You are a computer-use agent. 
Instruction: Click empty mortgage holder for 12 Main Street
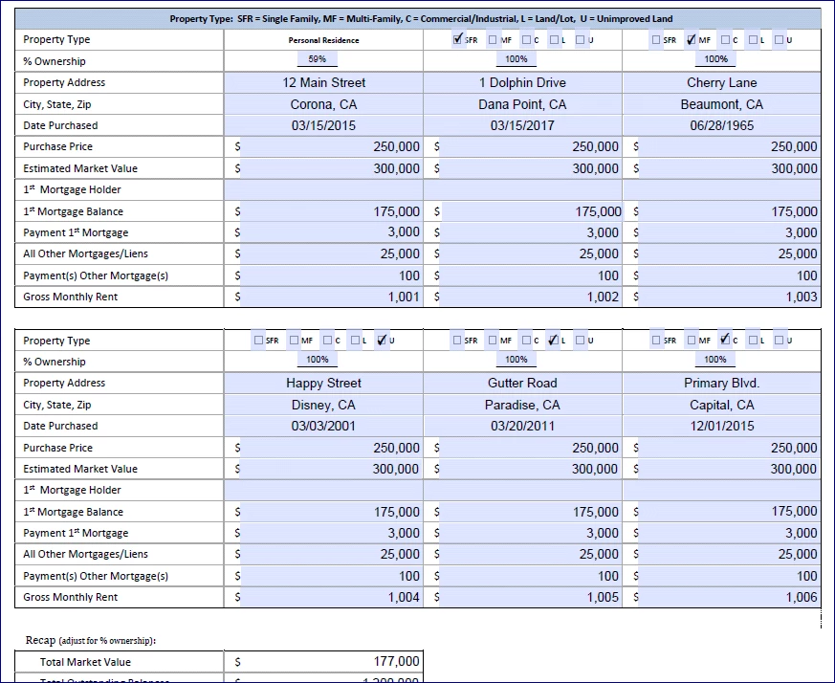[x=324, y=189]
